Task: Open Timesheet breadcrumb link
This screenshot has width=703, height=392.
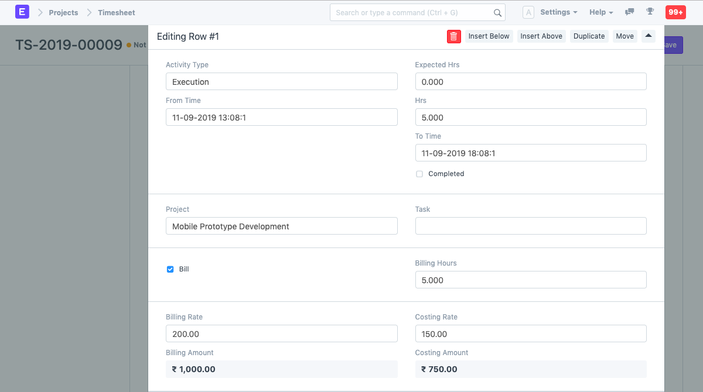Action: tap(115, 12)
